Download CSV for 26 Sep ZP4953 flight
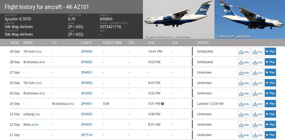285x140 pixels. 258,83
